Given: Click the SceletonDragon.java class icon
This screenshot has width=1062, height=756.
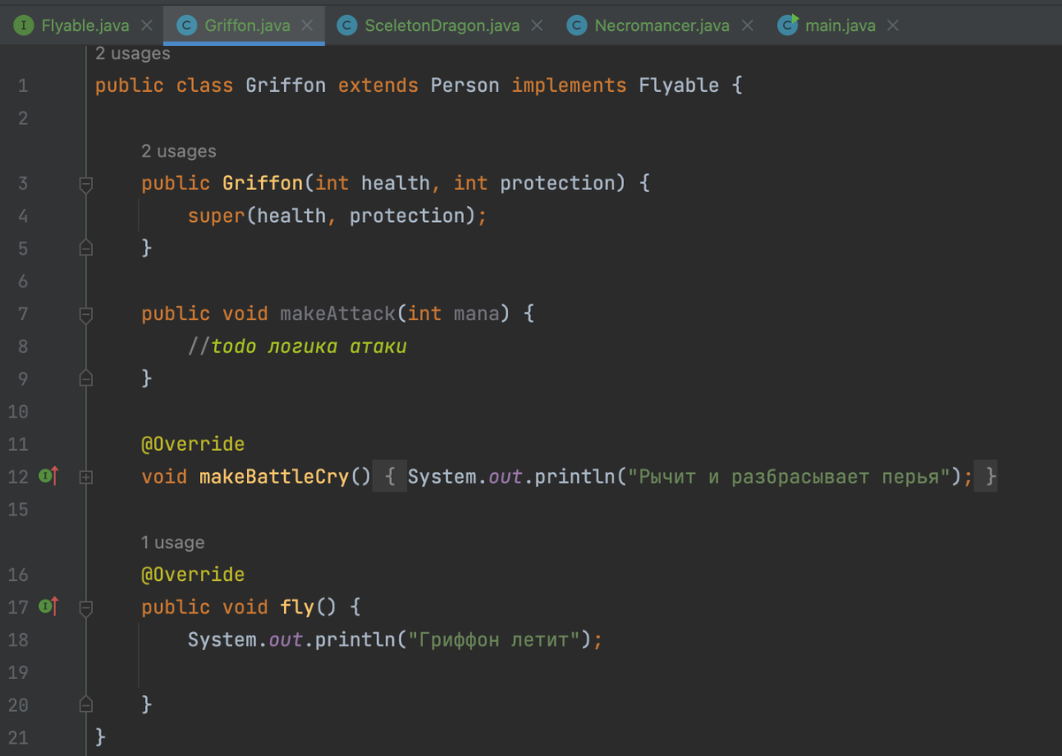Looking at the screenshot, I should [348, 26].
